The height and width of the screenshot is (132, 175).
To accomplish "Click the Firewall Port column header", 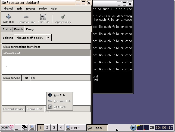I will click(35, 109).
